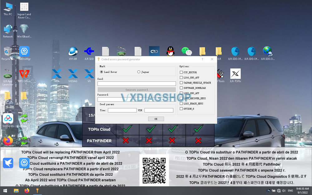Launch the JLR SDD desktop shortcut
The image size is (312, 195).
89,53
